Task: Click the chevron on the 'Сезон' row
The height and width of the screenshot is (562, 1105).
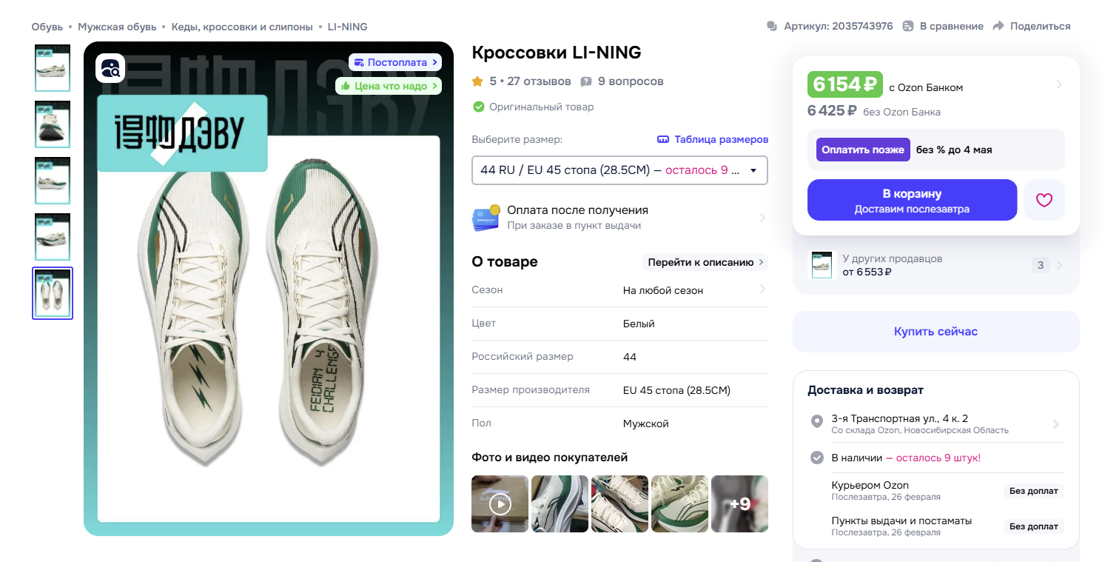Action: pos(762,290)
